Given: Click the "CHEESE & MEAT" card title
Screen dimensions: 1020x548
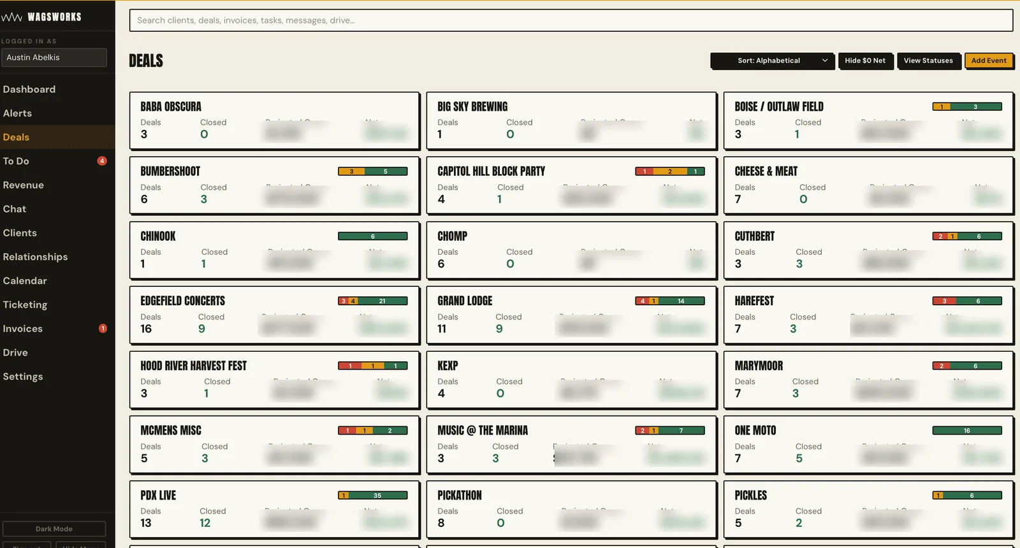Looking at the screenshot, I should (766, 171).
